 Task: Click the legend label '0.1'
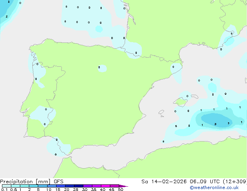[x=4, y=189]
